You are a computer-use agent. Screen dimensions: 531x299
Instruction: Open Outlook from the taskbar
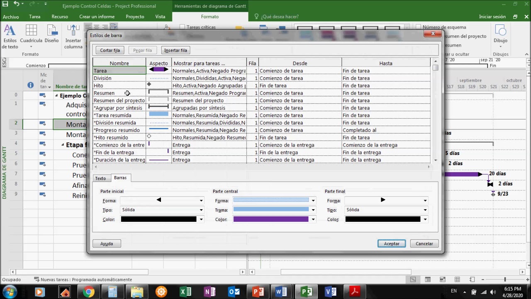tap(234, 292)
